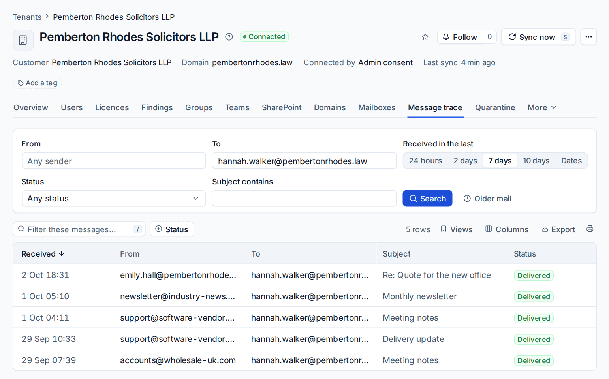Viewport: 609px width, 379px height.
Task: Sort by the Received column header
Action: [x=43, y=254]
